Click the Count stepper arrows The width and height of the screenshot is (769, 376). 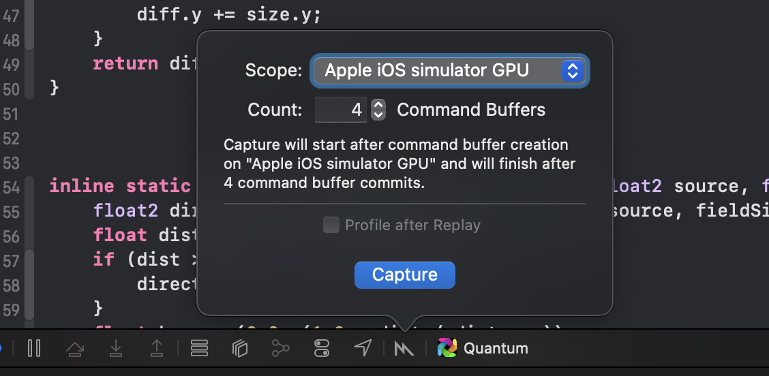tap(378, 110)
